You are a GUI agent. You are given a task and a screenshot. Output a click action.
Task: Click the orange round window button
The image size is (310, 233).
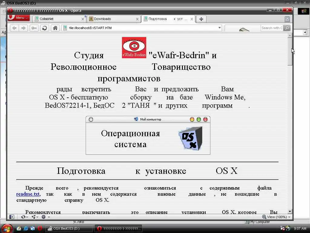pyautogui.click(x=192, y=119)
